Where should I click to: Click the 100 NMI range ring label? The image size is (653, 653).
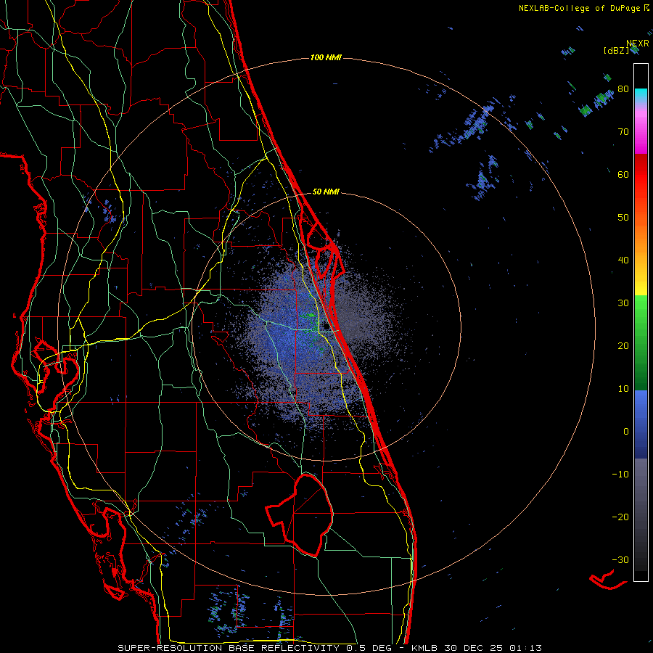click(x=326, y=57)
